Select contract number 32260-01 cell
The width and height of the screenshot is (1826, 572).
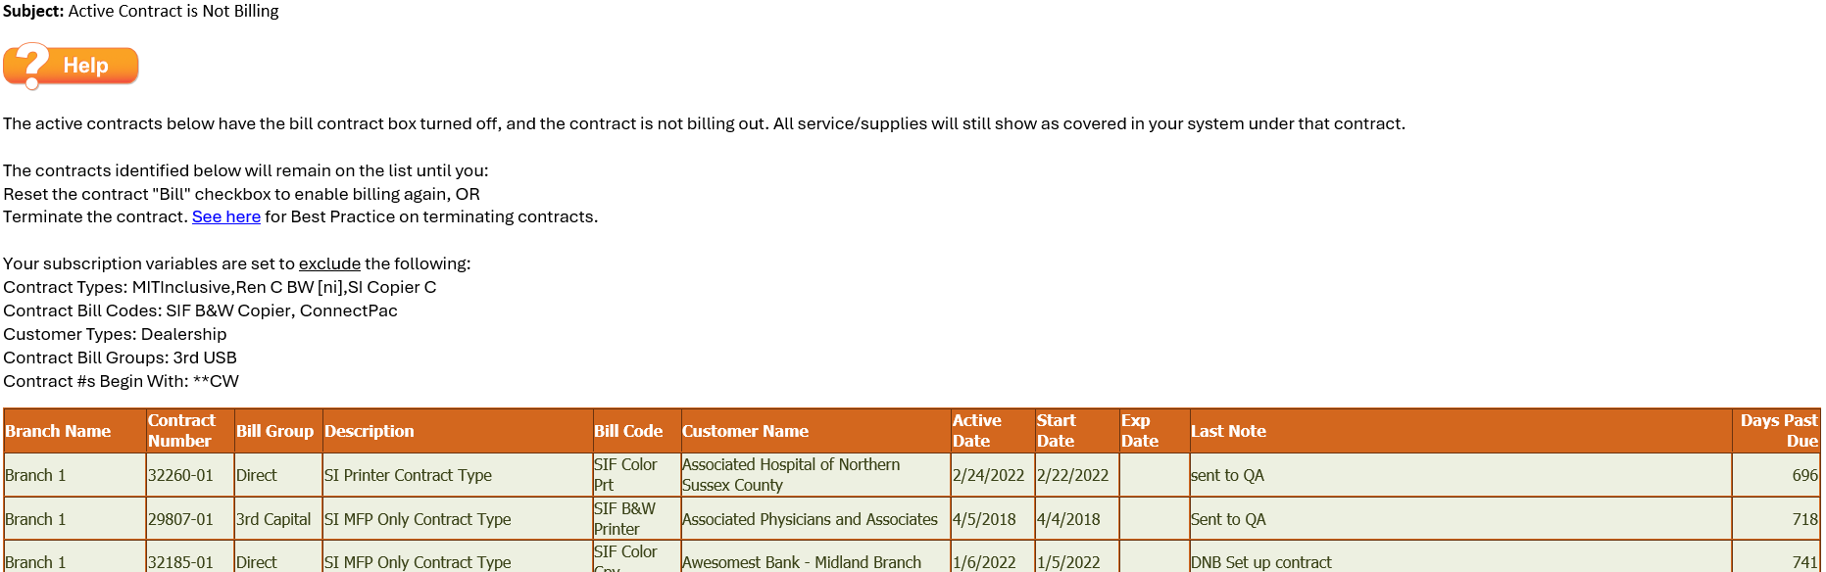pyautogui.click(x=190, y=475)
